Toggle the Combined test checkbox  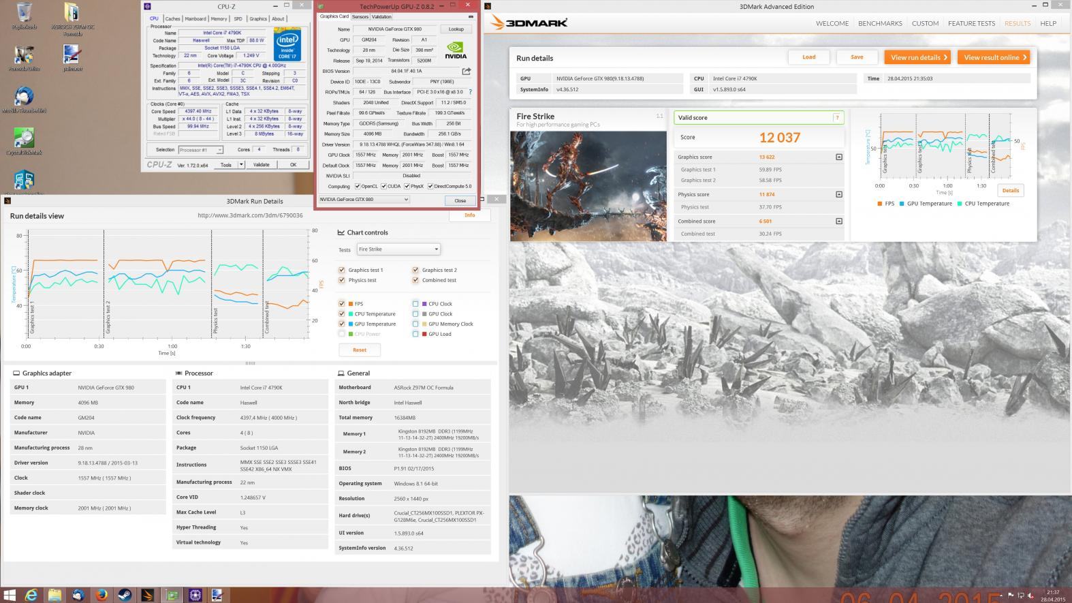coord(415,280)
